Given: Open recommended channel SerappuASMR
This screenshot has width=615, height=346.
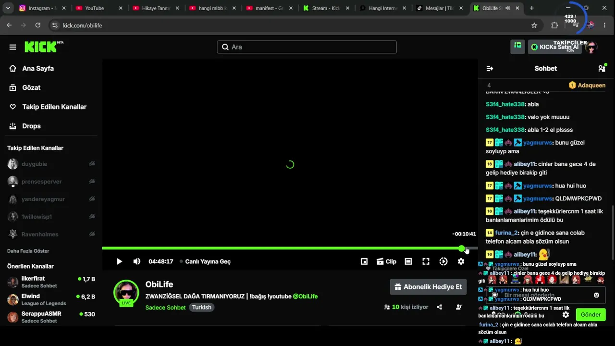Looking at the screenshot, I should pos(51,317).
